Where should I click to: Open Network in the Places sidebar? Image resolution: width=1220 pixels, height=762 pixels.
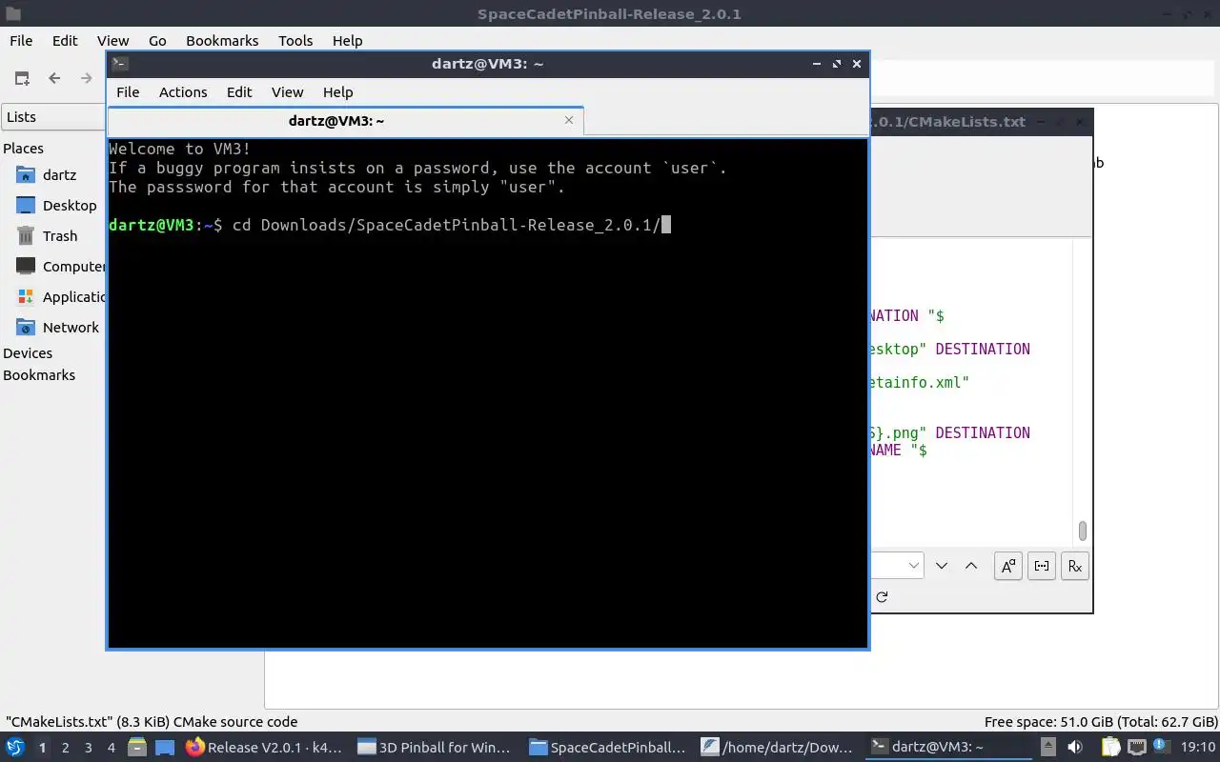tap(57, 328)
